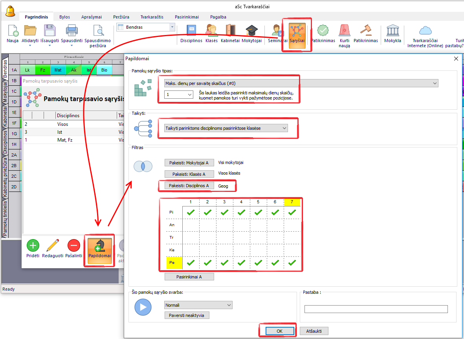Click the Klasės icon in toolbar
The height and width of the screenshot is (339, 464).
click(211, 31)
